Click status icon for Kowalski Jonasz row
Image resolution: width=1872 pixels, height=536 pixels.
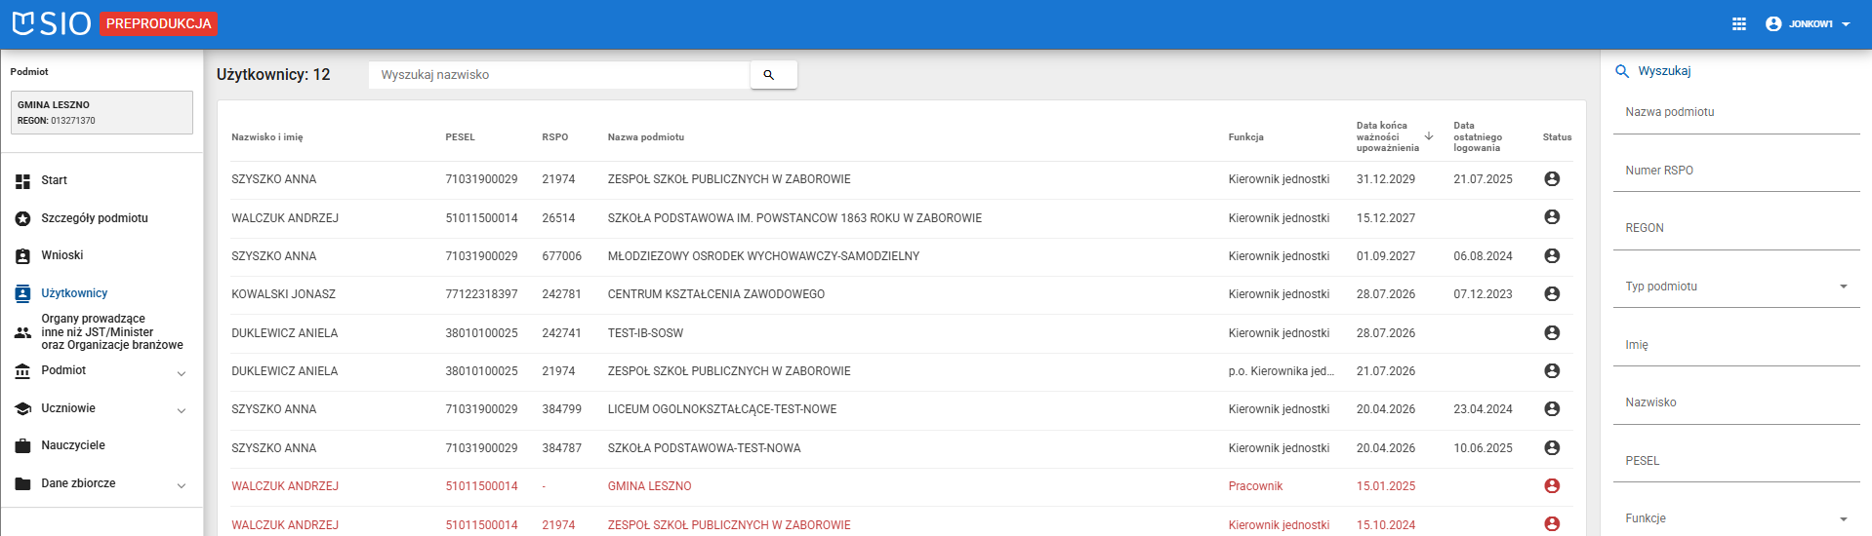pos(1551,294)
